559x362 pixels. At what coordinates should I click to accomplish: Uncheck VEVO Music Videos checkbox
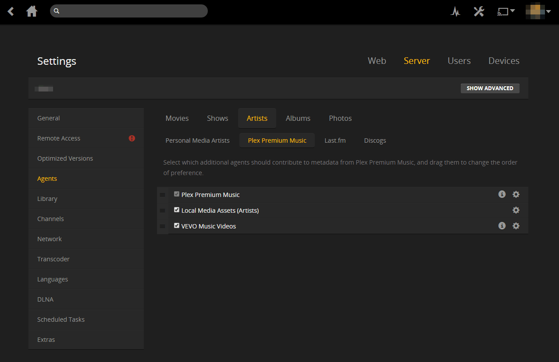click(177, 225)
